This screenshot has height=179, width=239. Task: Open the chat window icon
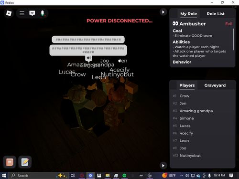32,13
